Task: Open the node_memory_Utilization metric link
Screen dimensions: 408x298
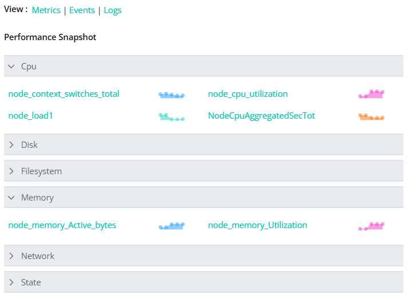Action: pos(258,225)
